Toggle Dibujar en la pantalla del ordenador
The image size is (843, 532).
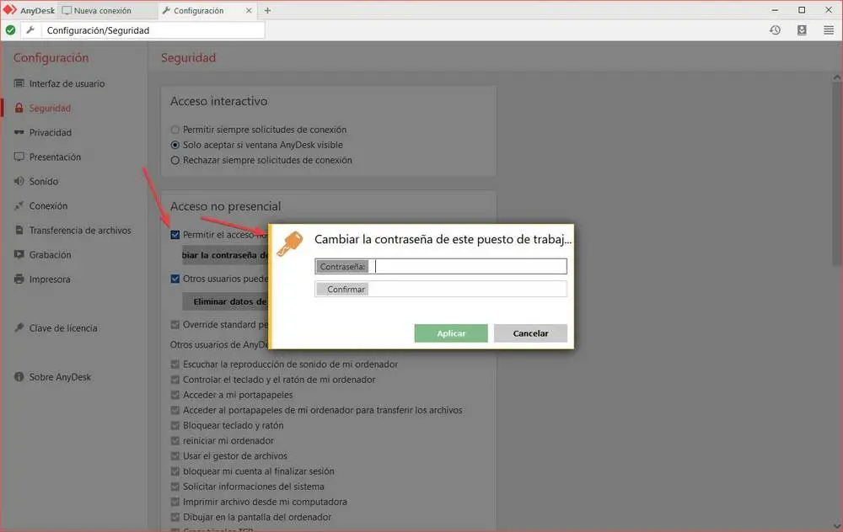point(175,517)
